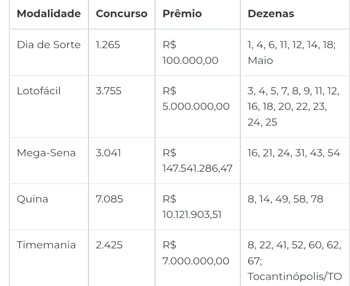The image size is (350, 286).
Task: Click the Dezenas column header
Action: click(x=271, y=14)
